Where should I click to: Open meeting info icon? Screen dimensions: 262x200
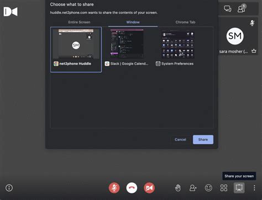pyautogui.click(x=9, y=188)
